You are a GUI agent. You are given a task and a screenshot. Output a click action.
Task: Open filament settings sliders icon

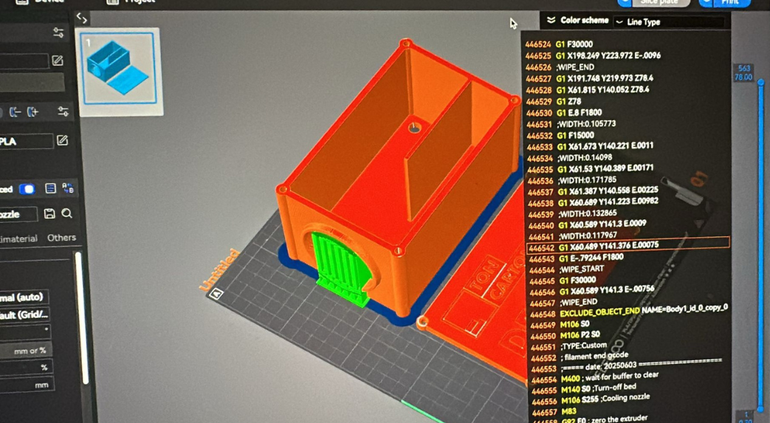coord(63,111)
